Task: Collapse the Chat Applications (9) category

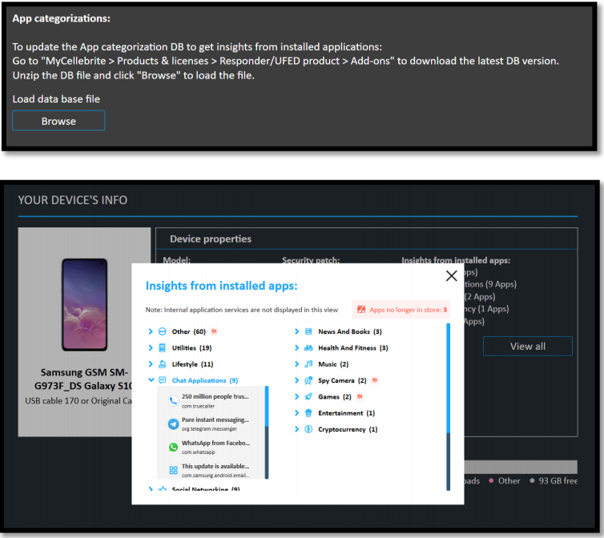Action: (x=151, y=380)
